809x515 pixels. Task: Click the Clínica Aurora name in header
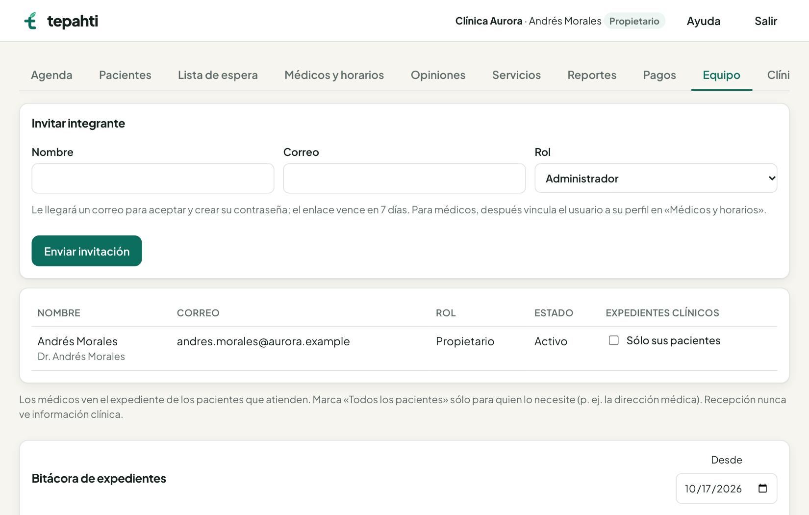[489, 21]
